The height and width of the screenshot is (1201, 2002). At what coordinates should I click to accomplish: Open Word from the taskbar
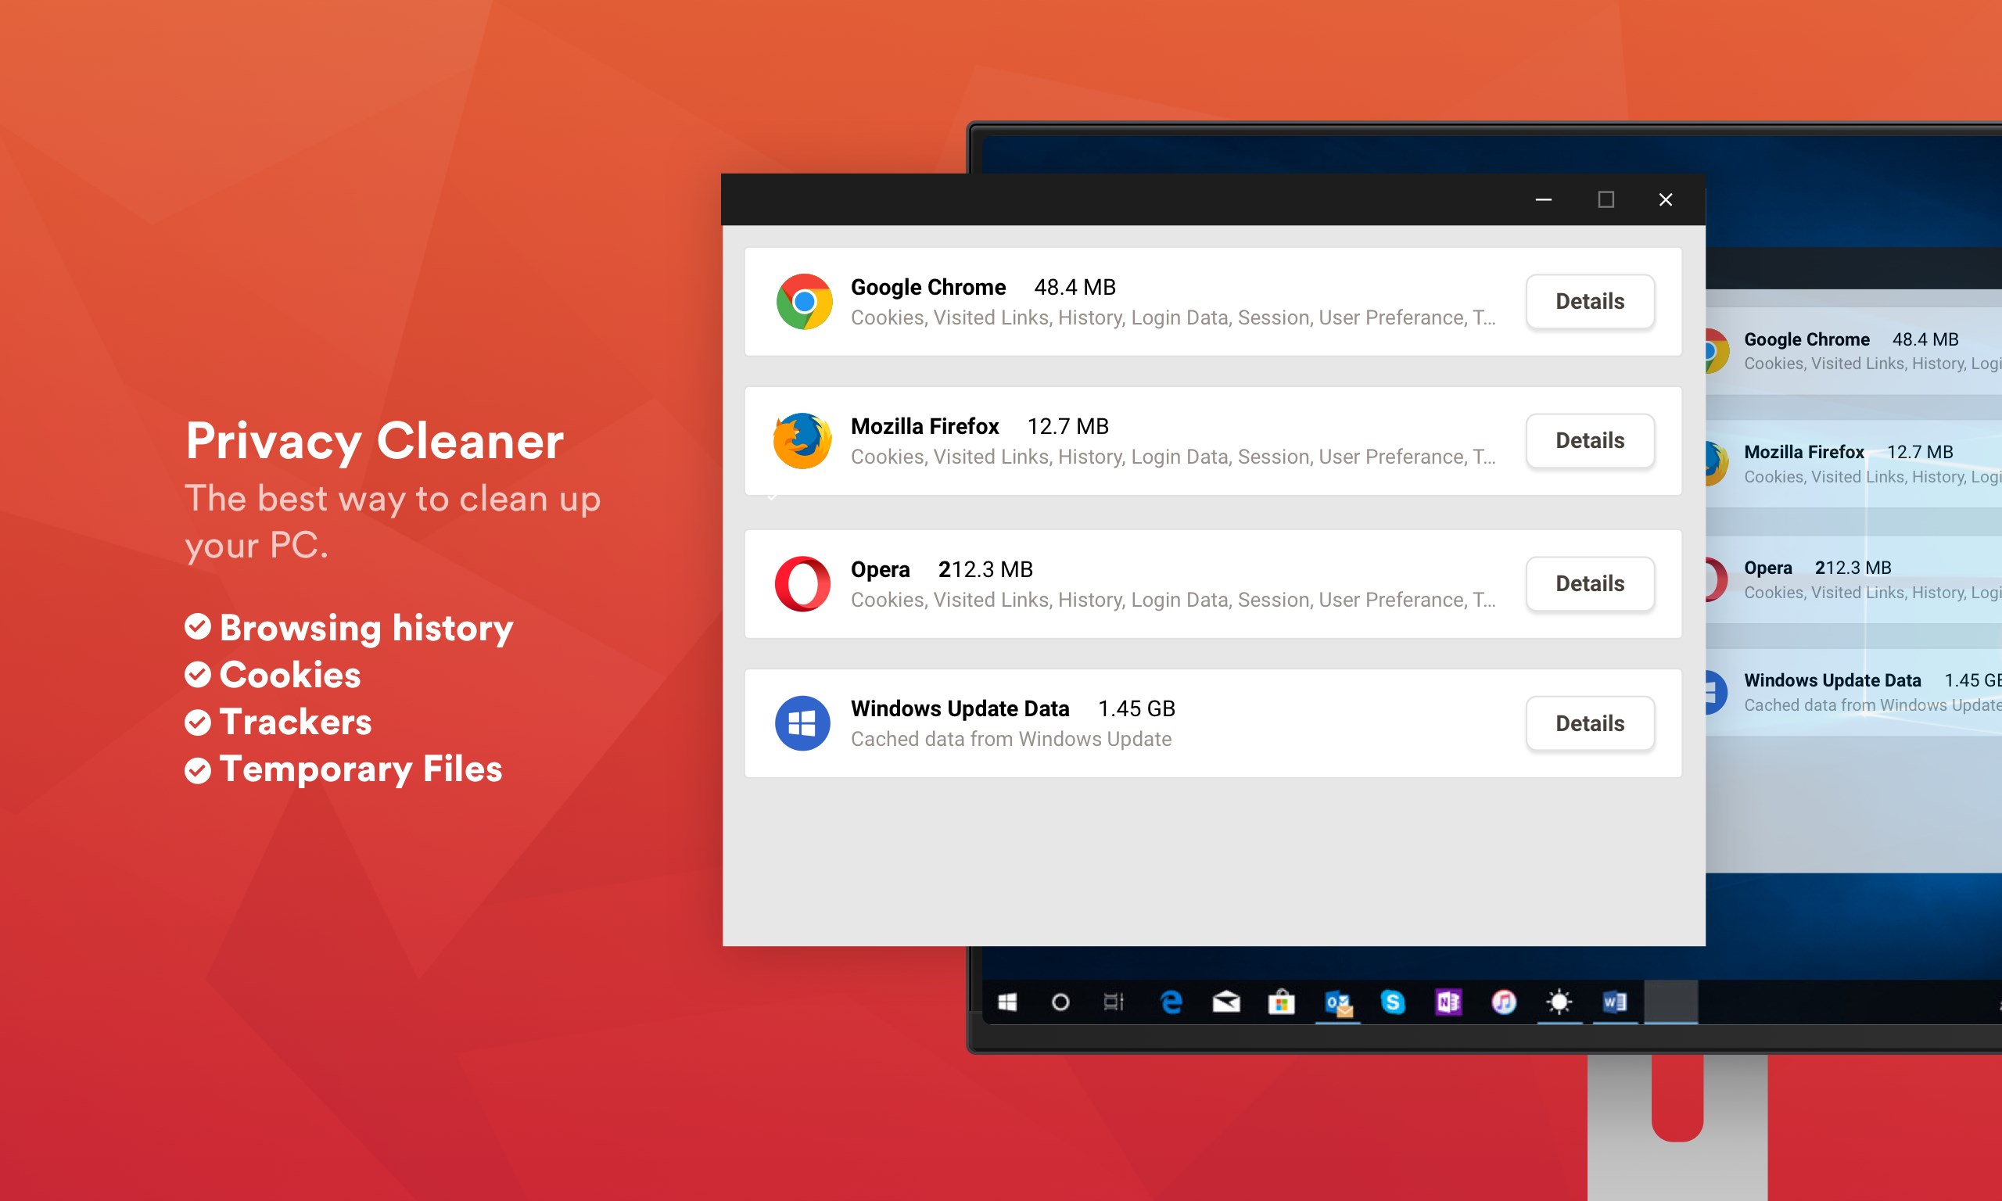(x=1614, y=1002)
